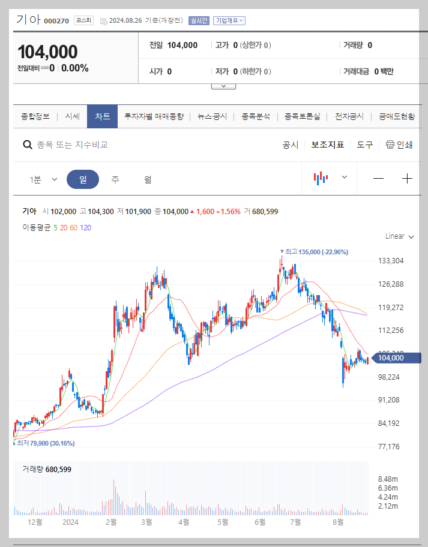The height and width of the screenshot is (547, 428).
Task: Click the printer icon beside 인쇄
Action: [x=390, y=145]
